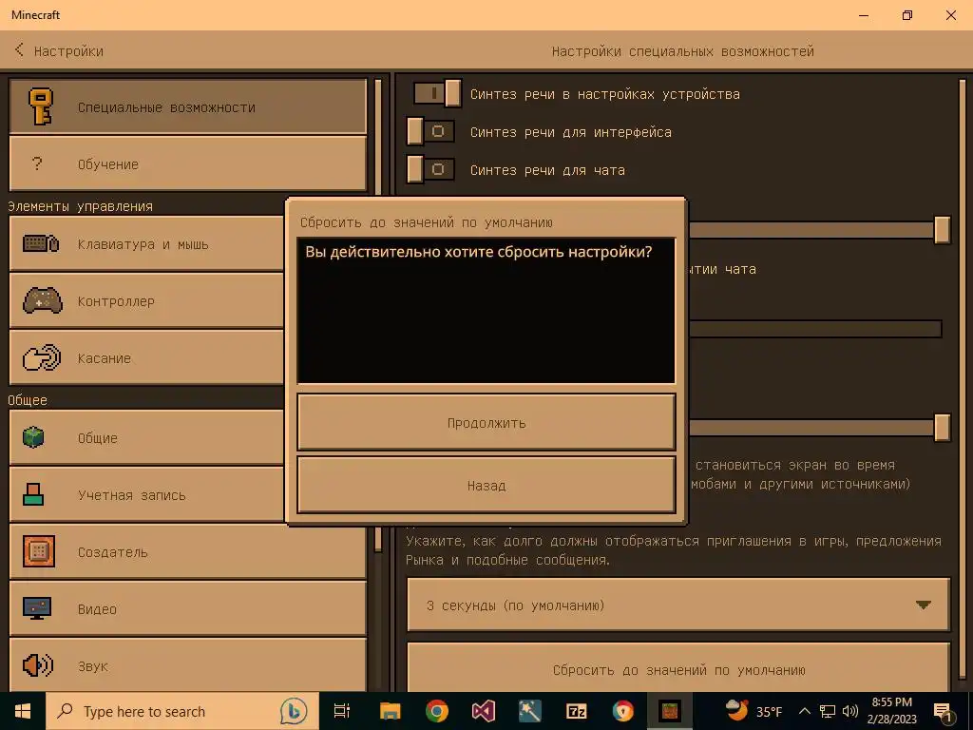
Task: Launch Google Chrome from the taskbar
Action: pos(437,711)
